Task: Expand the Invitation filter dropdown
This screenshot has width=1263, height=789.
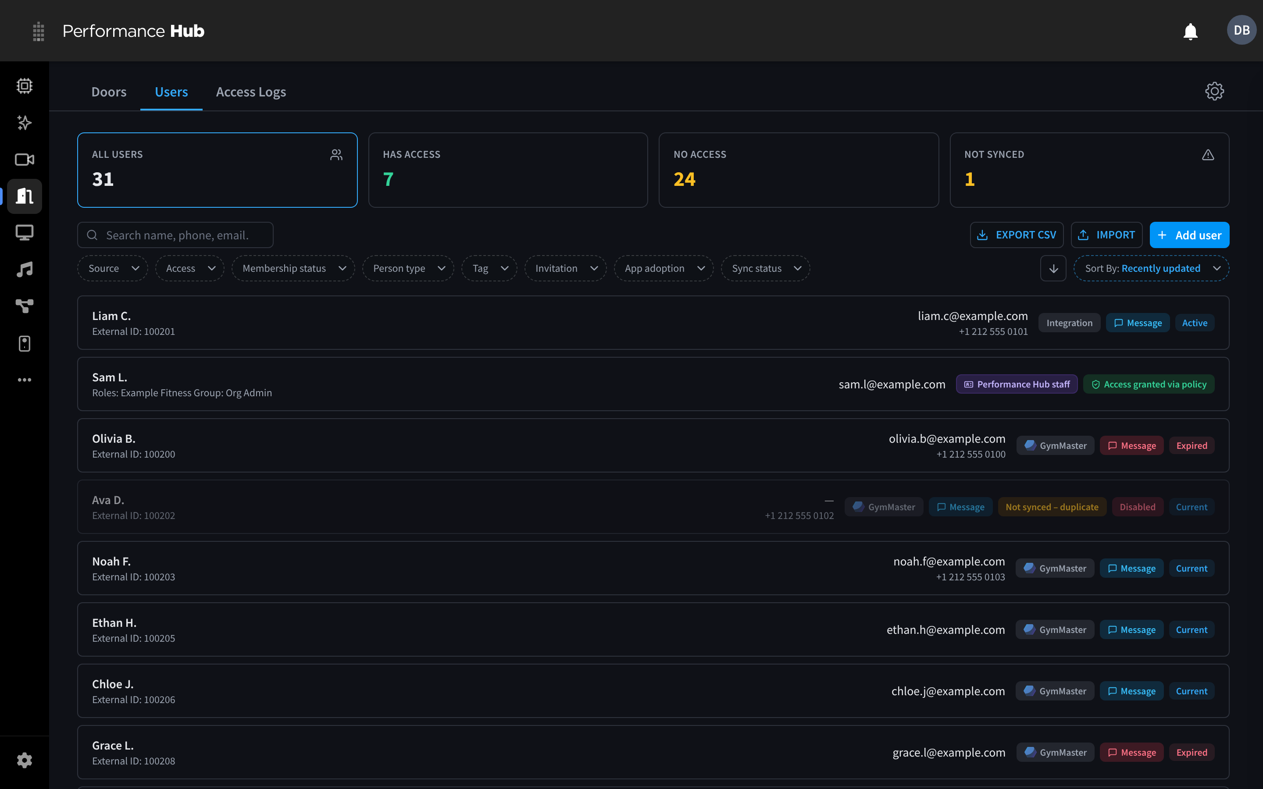Action: coord(566,268)
